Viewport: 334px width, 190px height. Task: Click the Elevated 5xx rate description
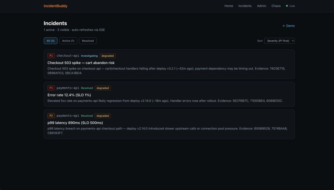[x=165, y=101]
